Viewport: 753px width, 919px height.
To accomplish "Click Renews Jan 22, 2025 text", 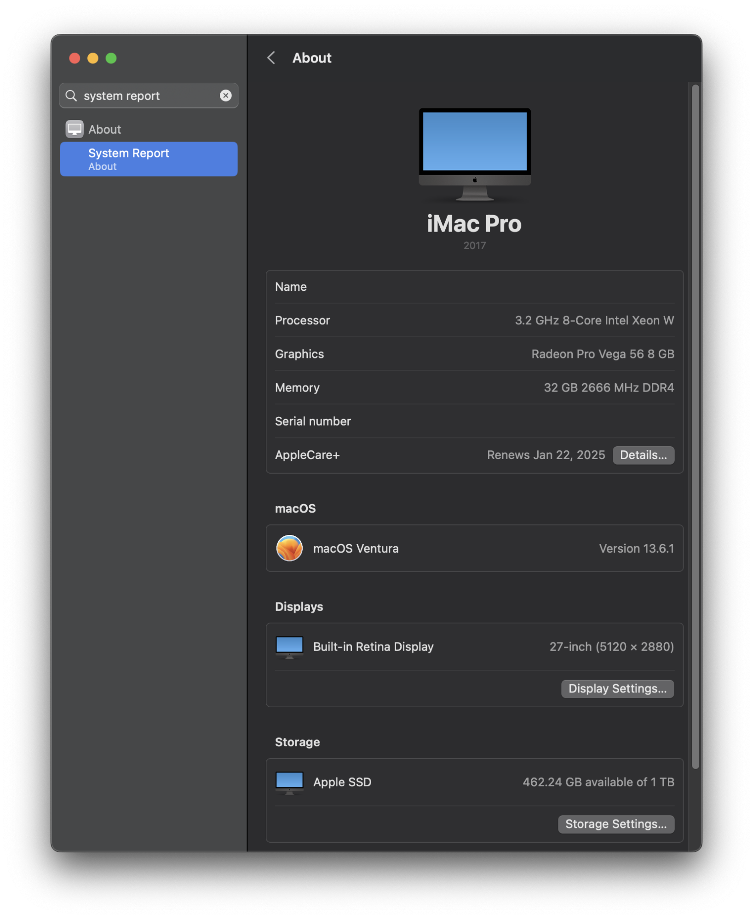I will tap(546, 455).
